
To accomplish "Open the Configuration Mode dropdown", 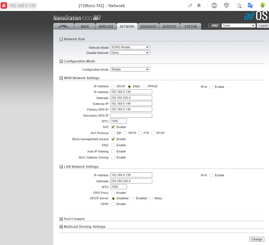I will point(130,69).
